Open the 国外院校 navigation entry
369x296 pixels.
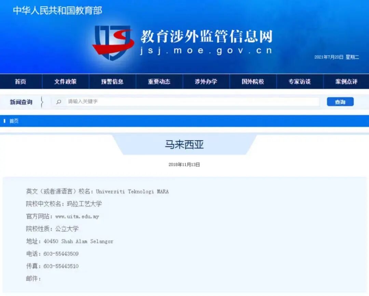[253, 82]
